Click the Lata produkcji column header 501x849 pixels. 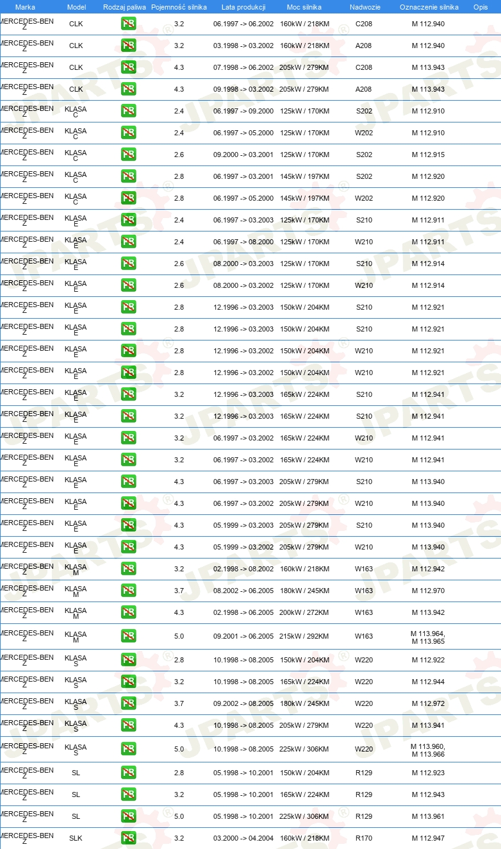click(243, 6)
